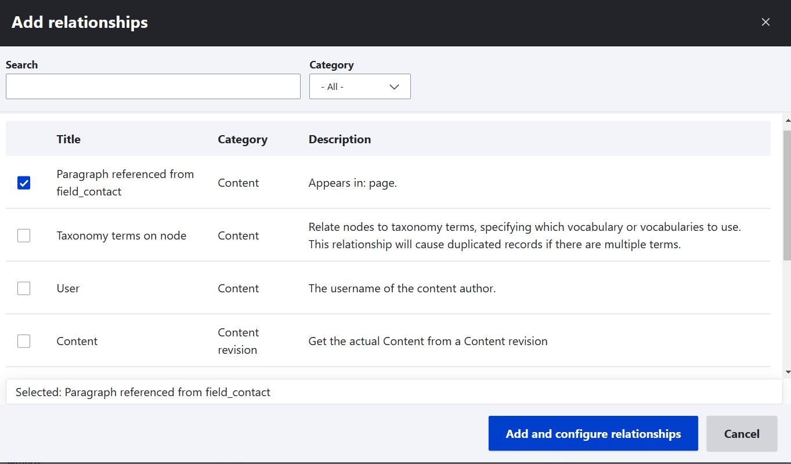The image size is (791, 464).
Task: Click the 'Appears in: page.' description text
Action: pos(352,183)
